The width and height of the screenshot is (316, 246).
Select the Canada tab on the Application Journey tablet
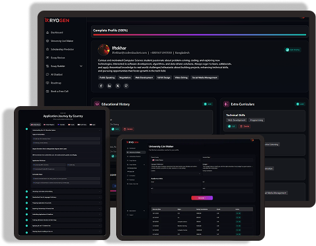pyautogui.click(x=71, y=125)
